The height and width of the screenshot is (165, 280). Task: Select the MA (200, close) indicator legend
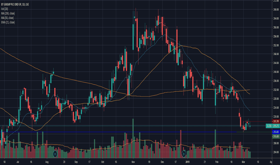[x=8, y=13]
